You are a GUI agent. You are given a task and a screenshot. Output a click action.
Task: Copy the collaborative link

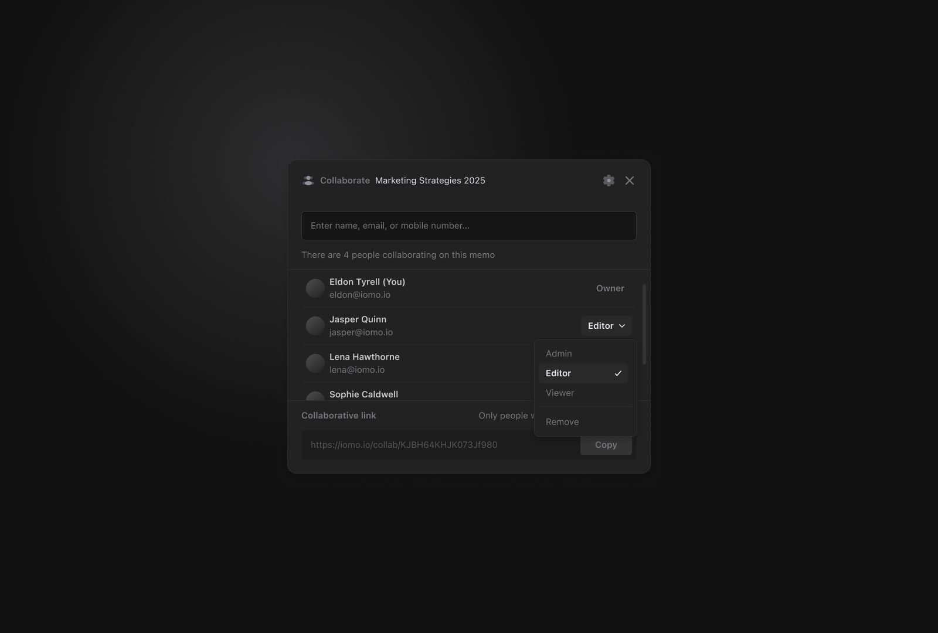click(606, 445)
